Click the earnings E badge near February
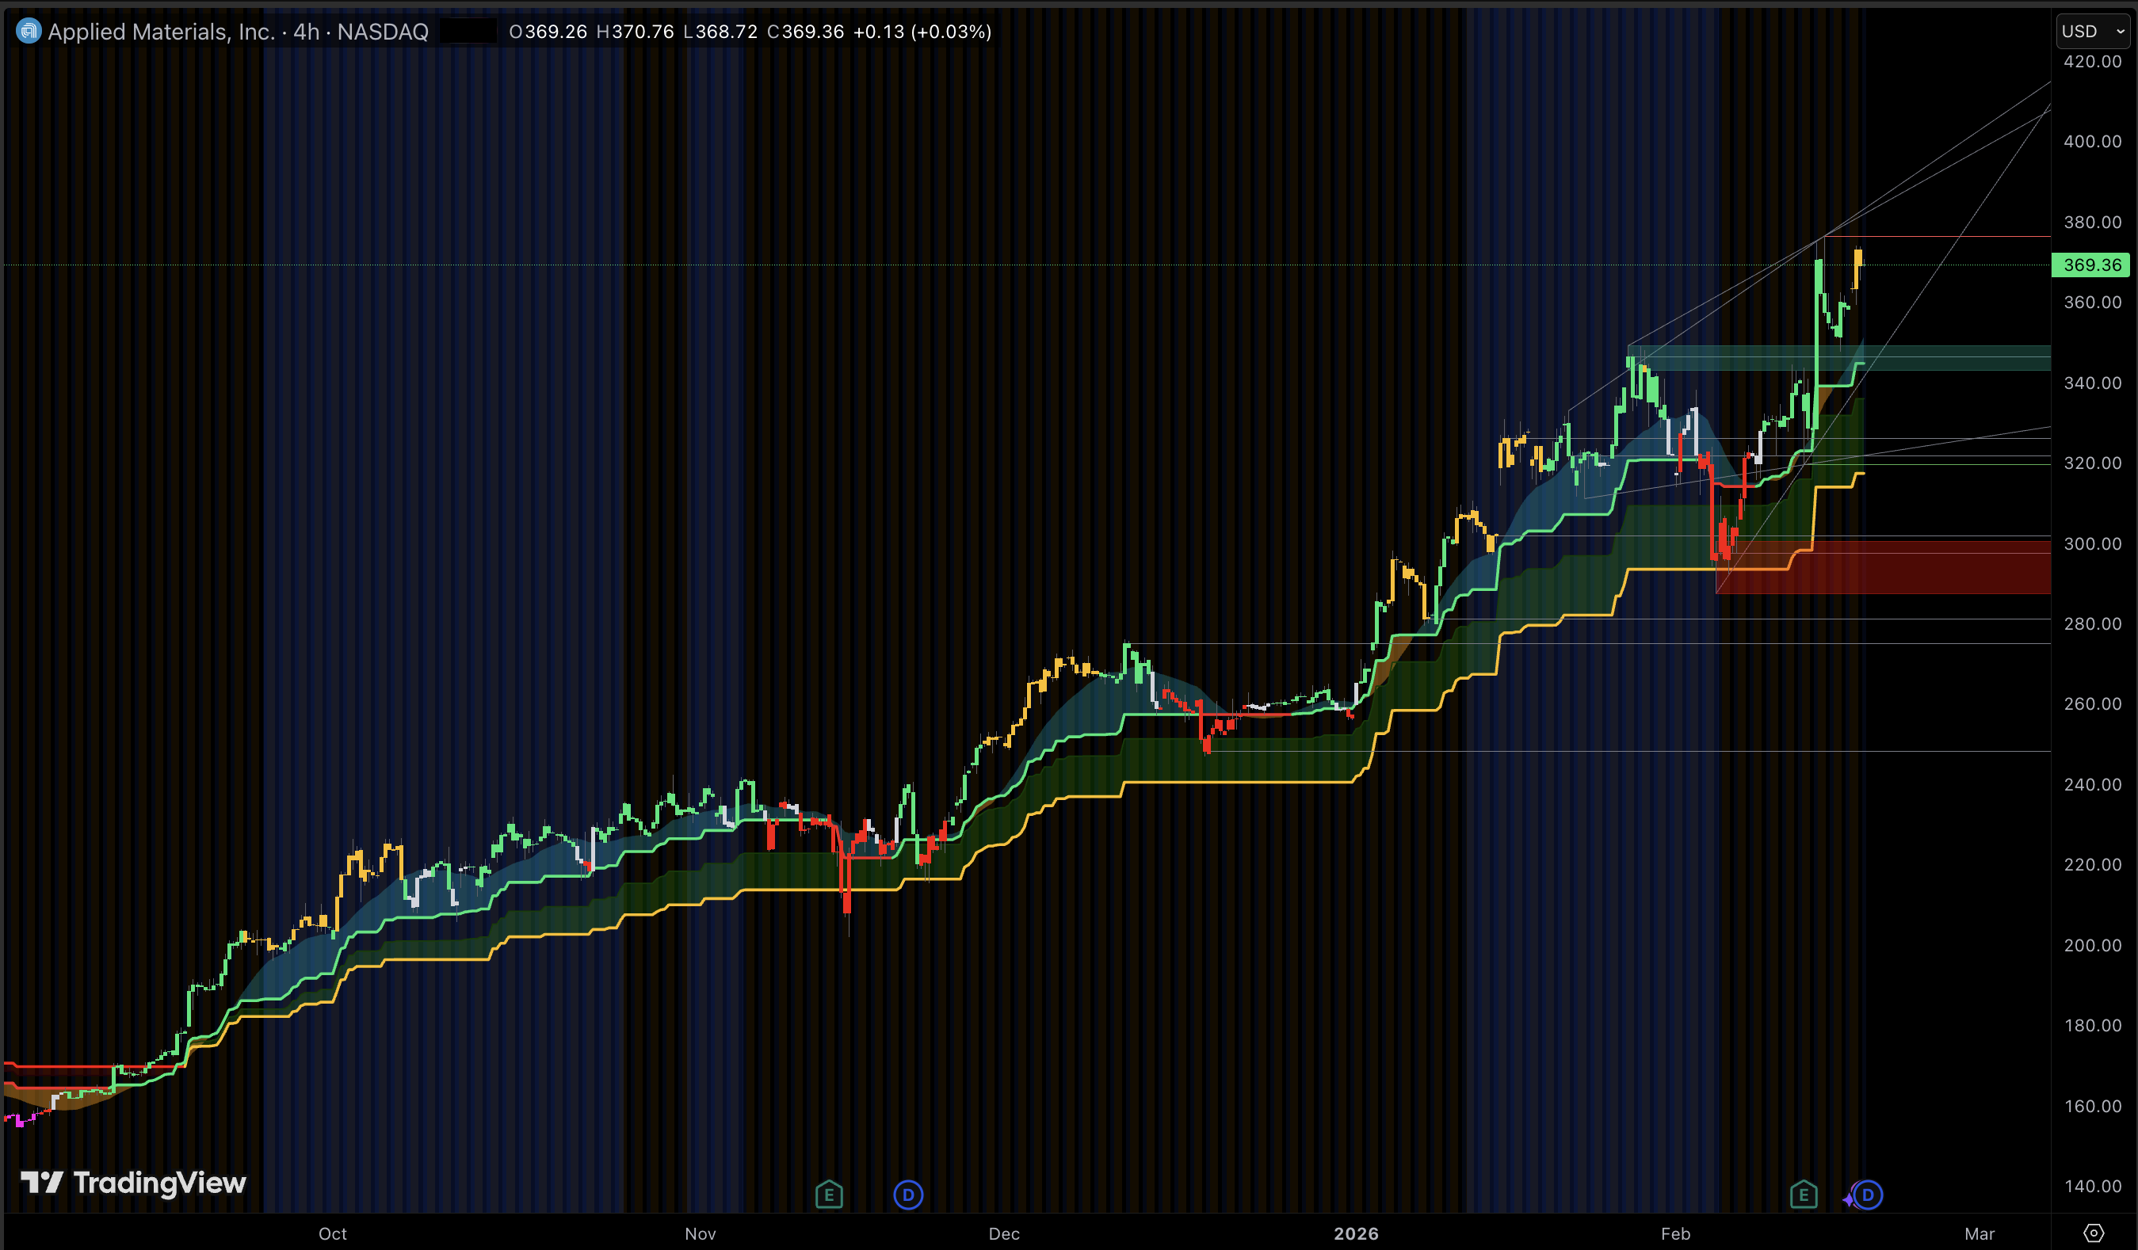Viewport: 2138px width, 1250px height. click(1803, 1195)
